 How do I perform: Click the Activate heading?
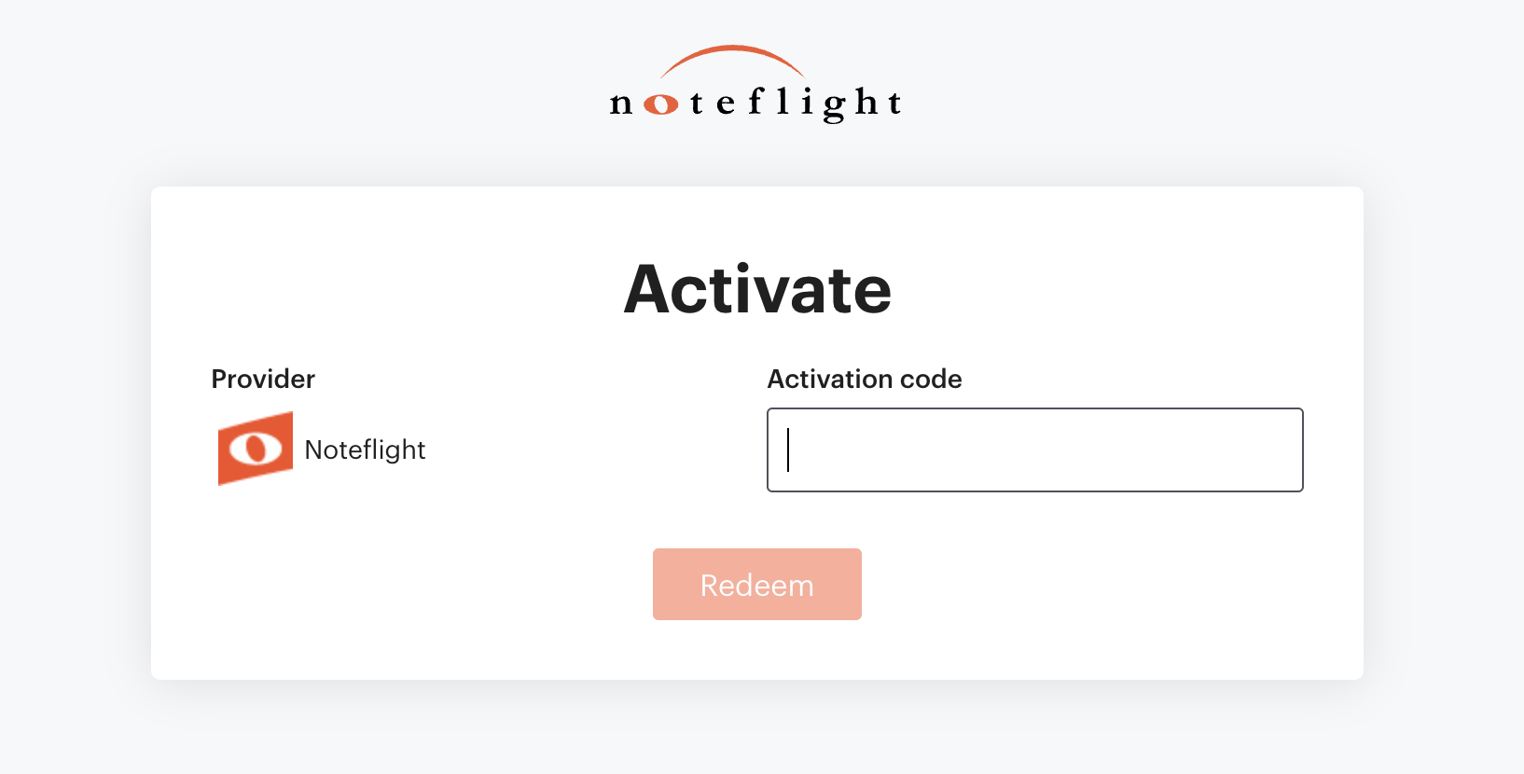pyautogui.click(x=757, y=289)
